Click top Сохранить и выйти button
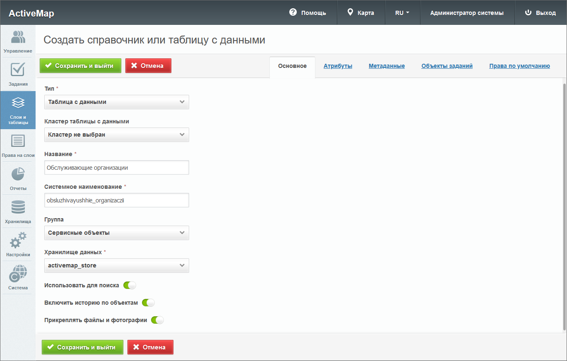The height and width of the screenshot is (361, 567). 80,65
